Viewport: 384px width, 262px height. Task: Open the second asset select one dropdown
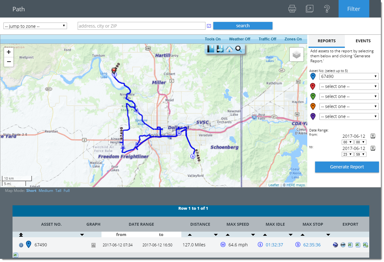[x=349, y=86]
